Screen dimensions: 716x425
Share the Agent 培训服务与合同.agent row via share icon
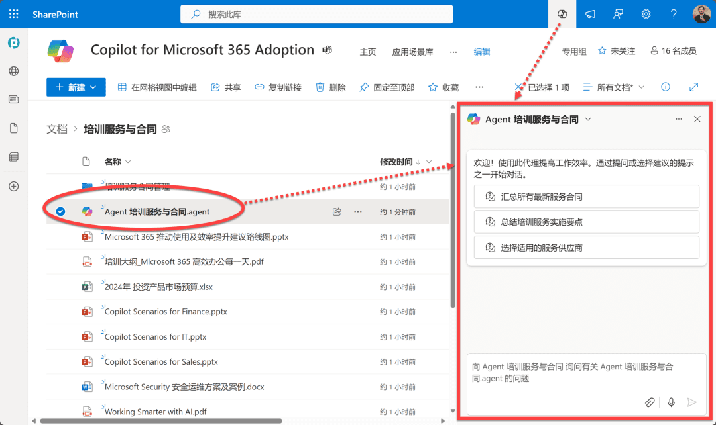coord(337,212)
